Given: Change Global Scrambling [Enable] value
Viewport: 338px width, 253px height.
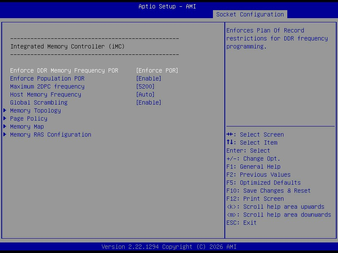Looking at the screenshot, I should pyautogui.click(x=149, y=102).
